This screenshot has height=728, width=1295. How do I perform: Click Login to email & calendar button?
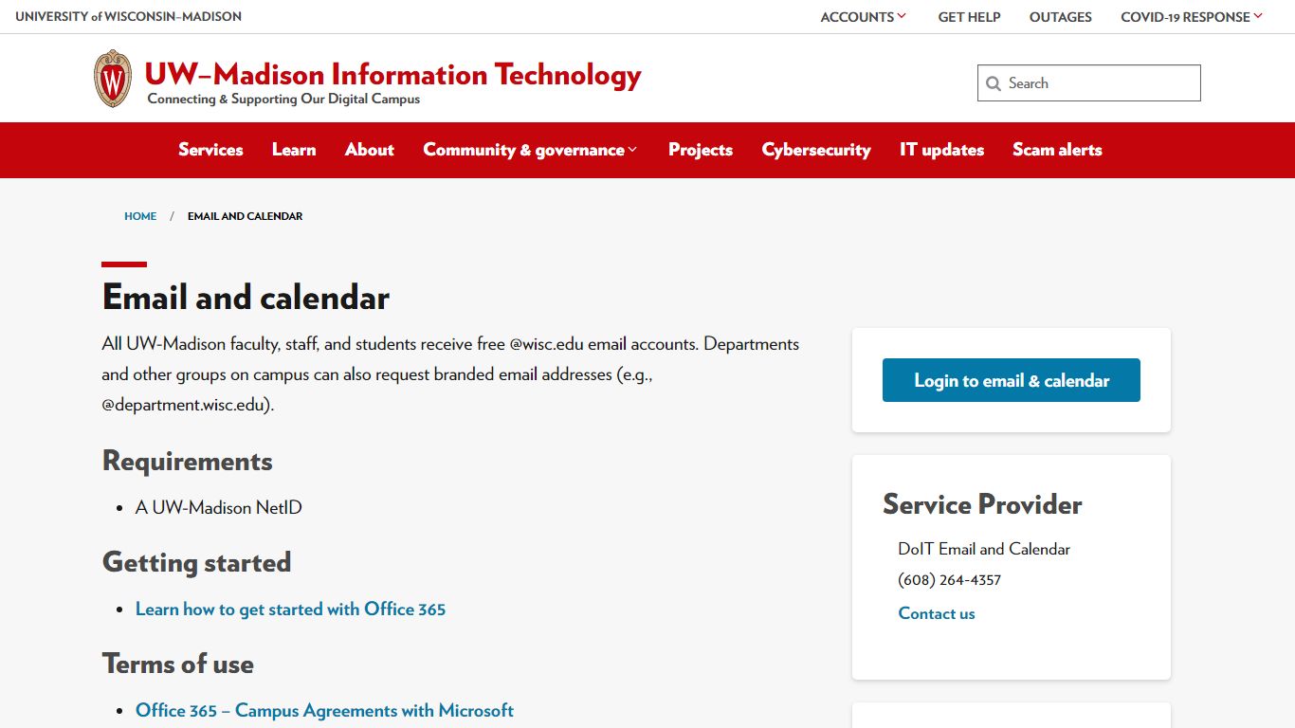click(1012, 380)
